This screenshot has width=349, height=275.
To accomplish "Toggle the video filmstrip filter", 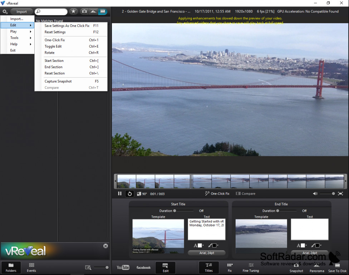I will [103, 11].
